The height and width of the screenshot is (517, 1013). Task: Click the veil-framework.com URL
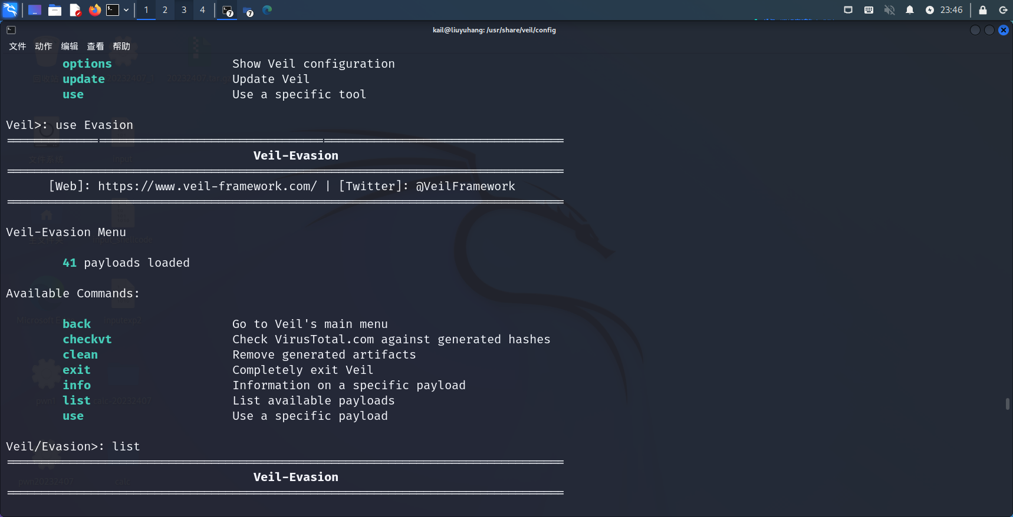click(207, 186)
